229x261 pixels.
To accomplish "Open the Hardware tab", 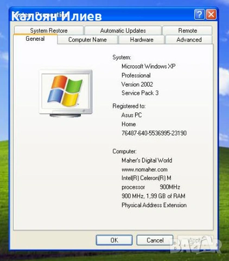I will coord(142,40).
